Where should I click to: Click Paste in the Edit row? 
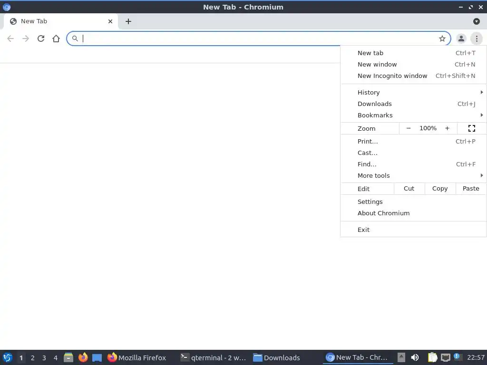[x=471, y=189]
